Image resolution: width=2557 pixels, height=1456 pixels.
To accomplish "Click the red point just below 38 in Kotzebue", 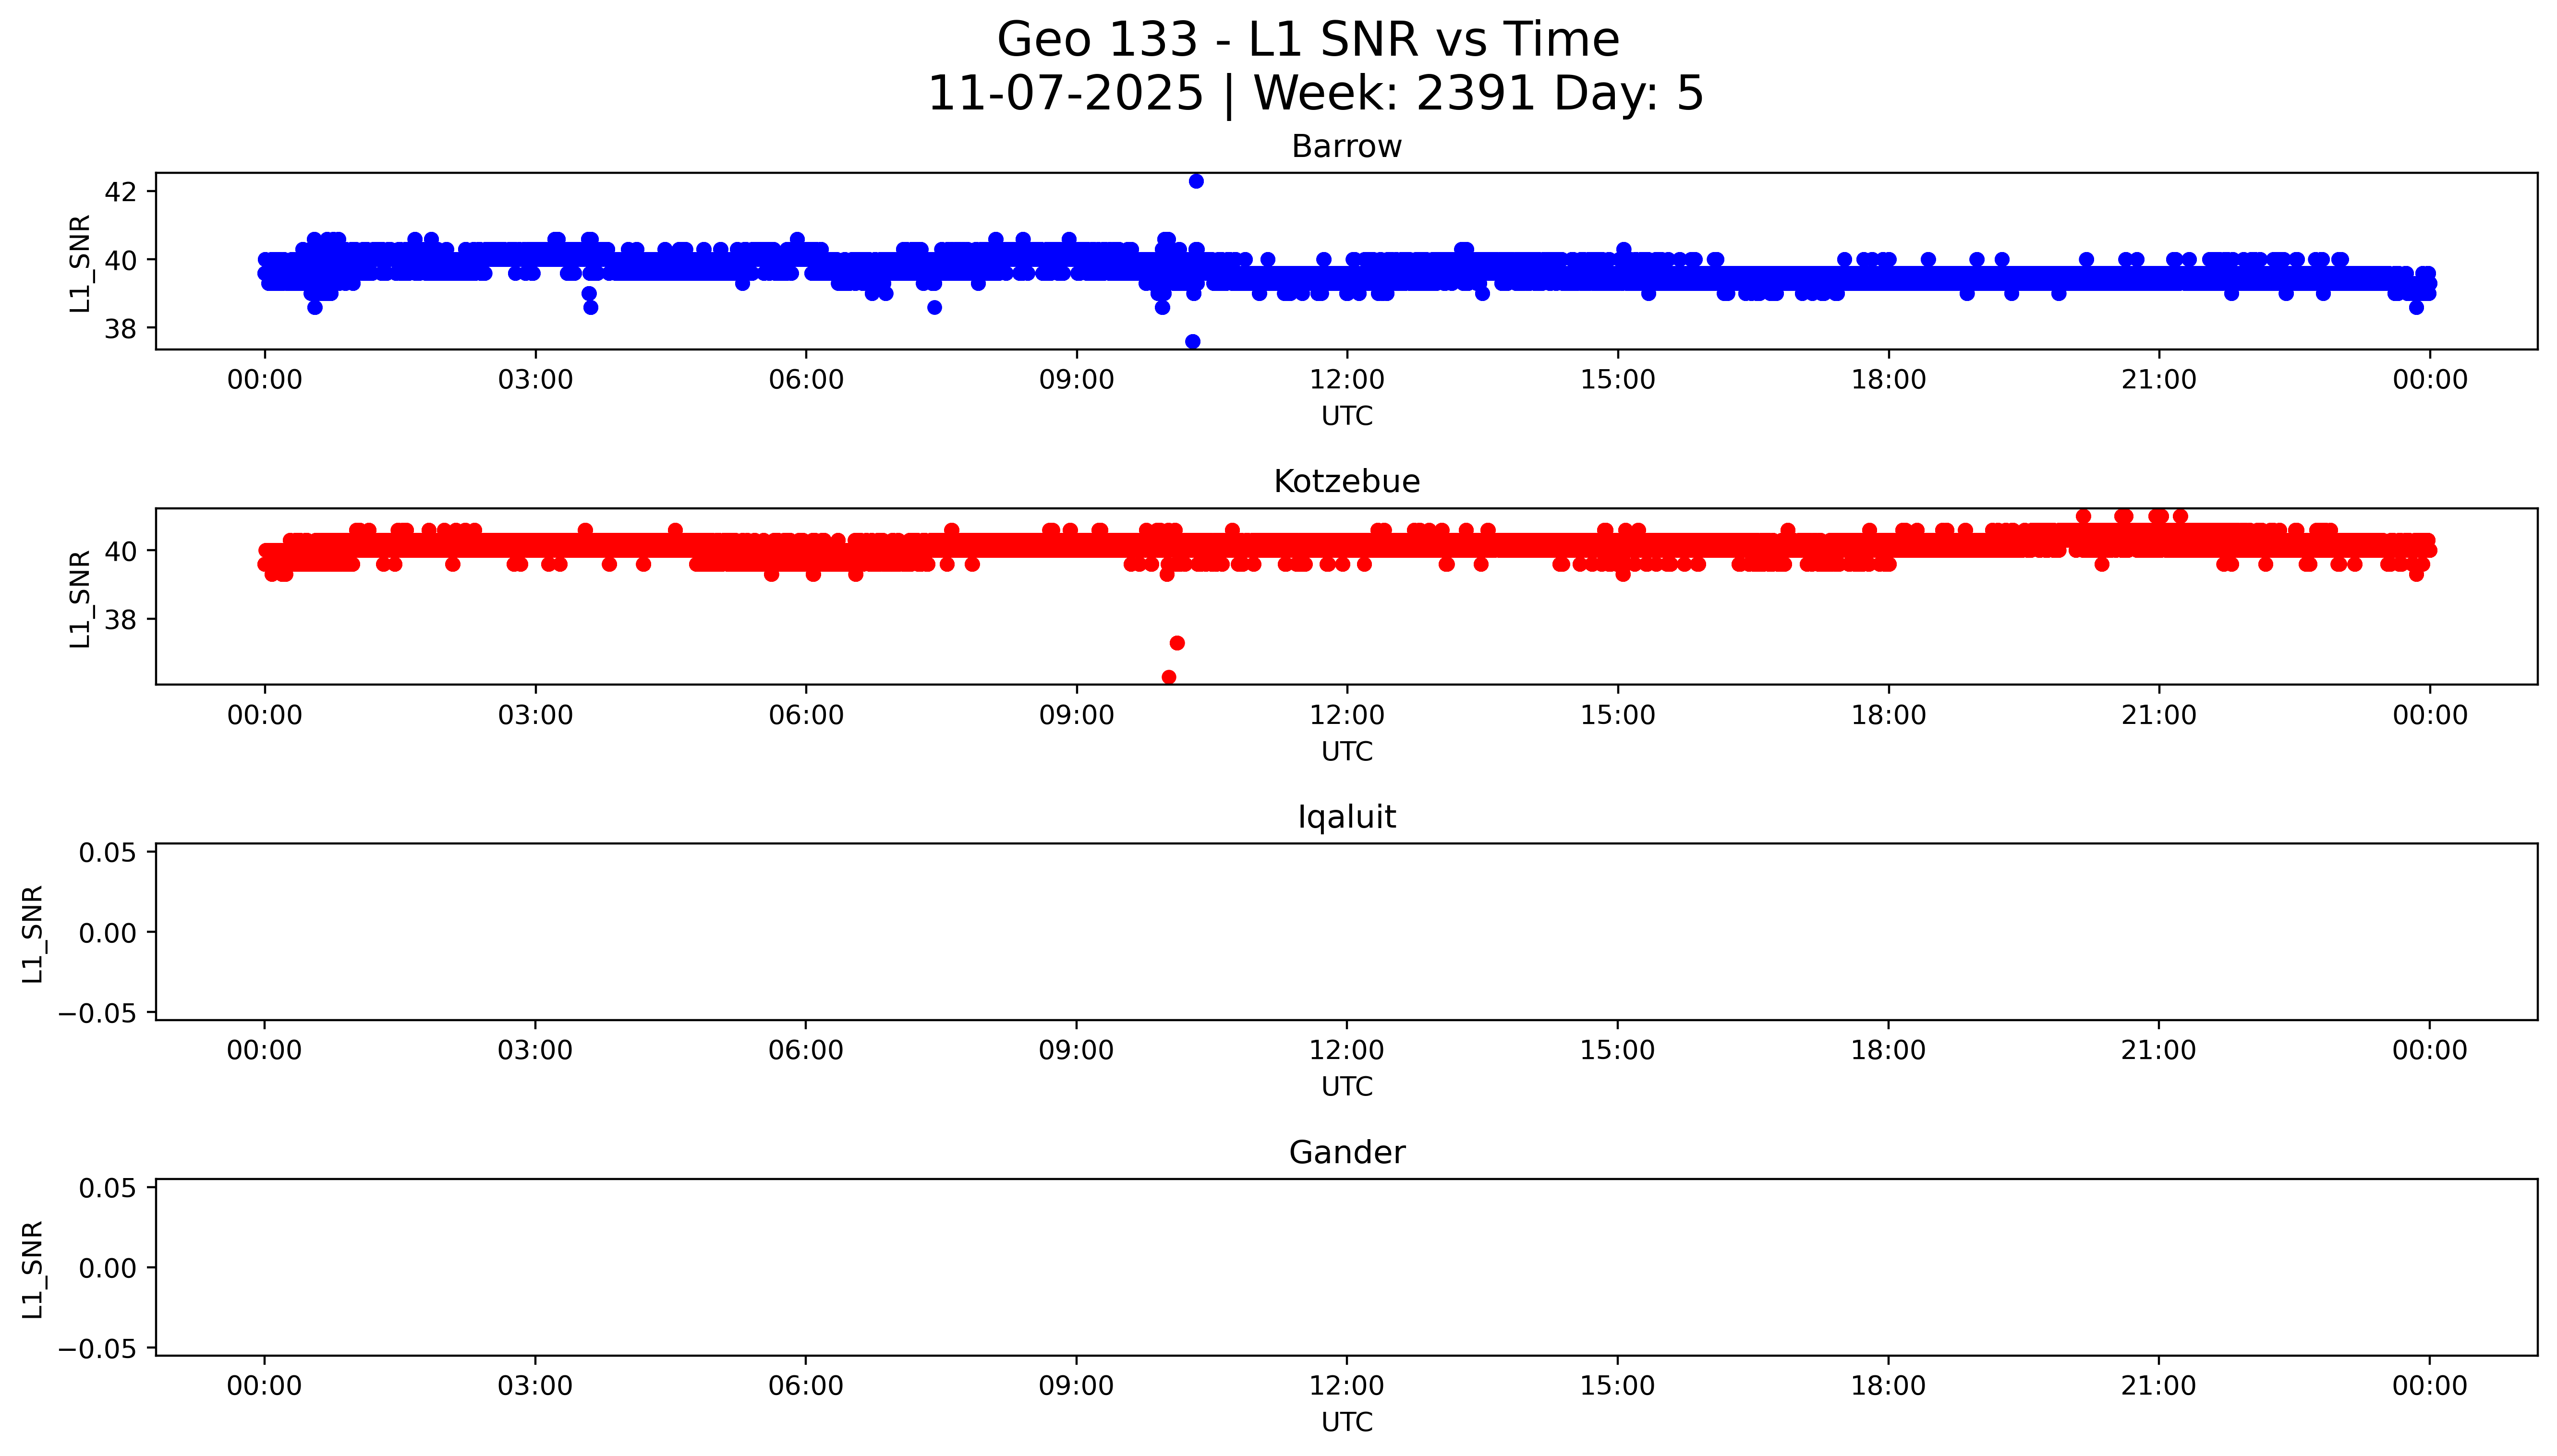I will point(1177,643).
